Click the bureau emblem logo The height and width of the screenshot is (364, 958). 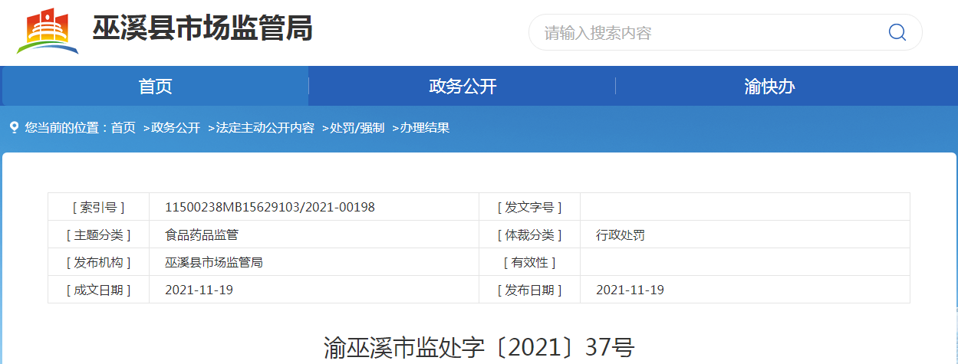(x=48, y=30)
